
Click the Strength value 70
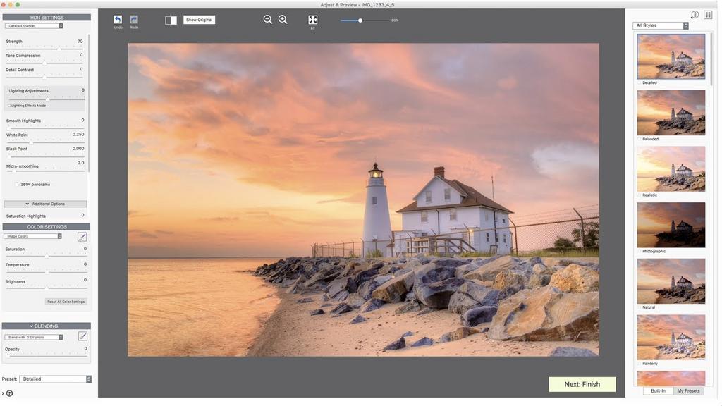80,42
